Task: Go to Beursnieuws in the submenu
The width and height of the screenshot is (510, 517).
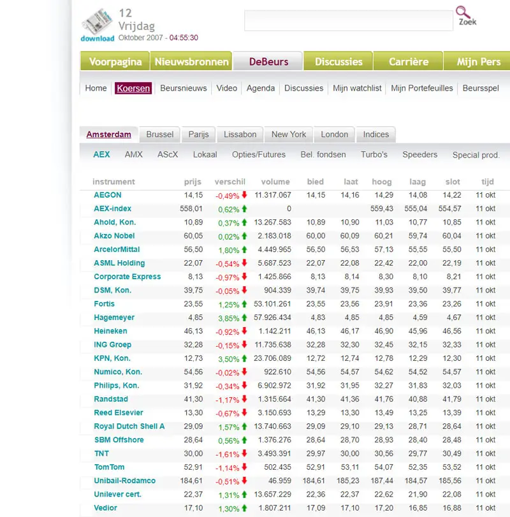Action: (183, 88)
